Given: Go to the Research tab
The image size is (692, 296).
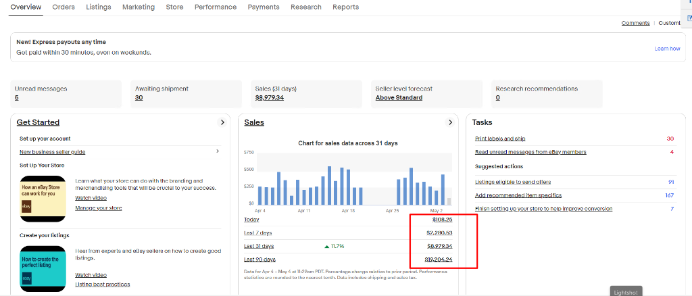Looking at the screenshot, I should click(x=306, y=7).
